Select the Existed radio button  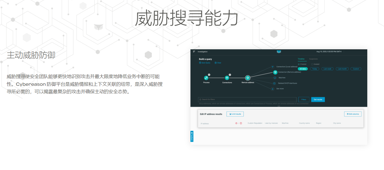(312, 64)
